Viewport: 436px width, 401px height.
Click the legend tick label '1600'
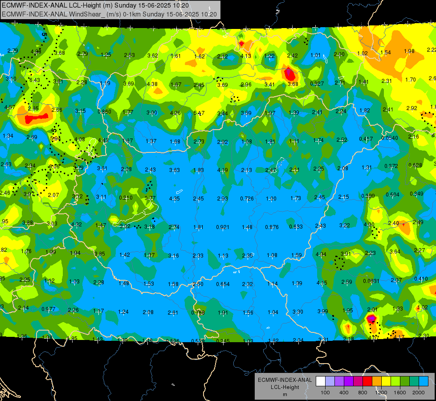click(400, 393)
